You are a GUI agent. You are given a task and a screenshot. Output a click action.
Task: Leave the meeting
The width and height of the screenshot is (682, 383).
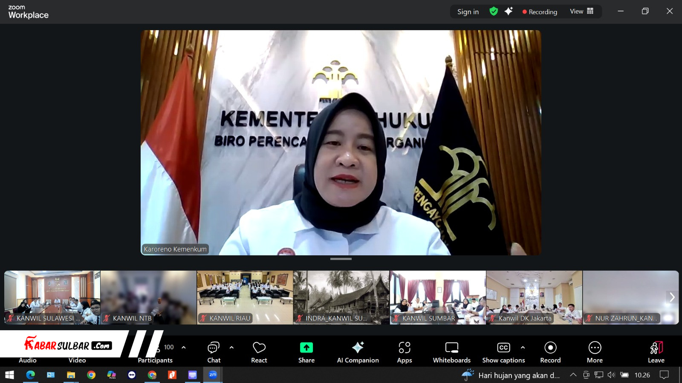click(656, 352)
